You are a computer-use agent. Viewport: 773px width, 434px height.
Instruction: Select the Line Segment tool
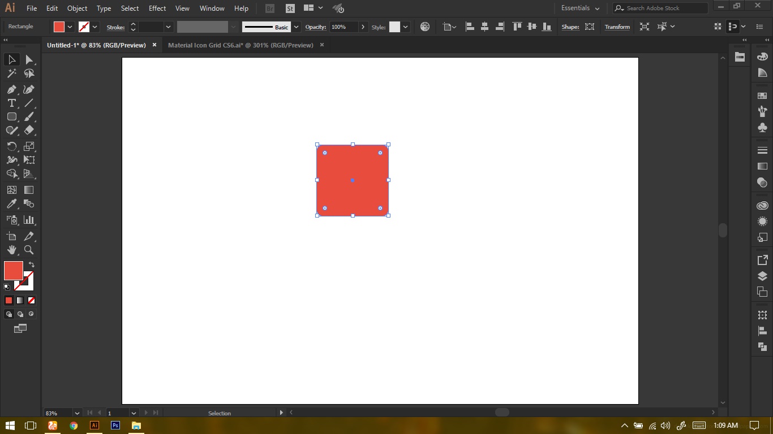pos(29,103)
